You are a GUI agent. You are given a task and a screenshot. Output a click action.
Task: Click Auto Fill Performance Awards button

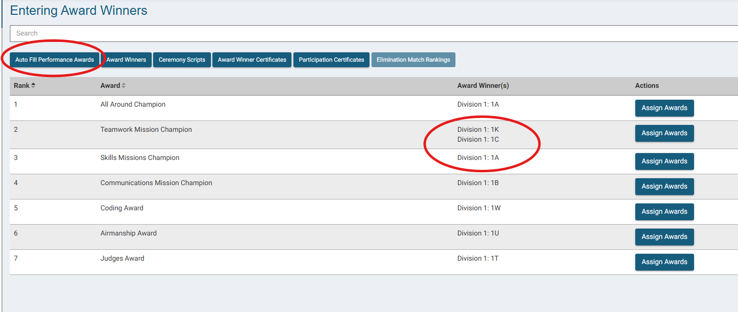point(54,60)
